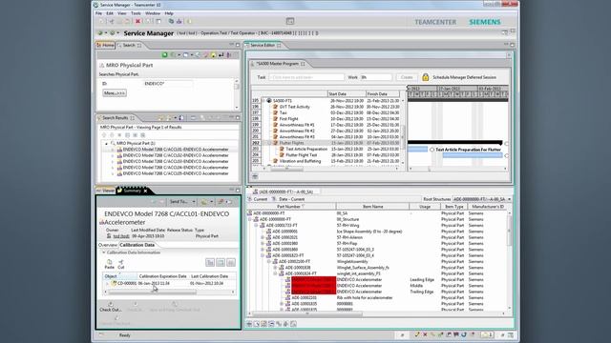Collapse the ADE-10001733-FT structure node

pyautogui.click(x=256, y=225)
